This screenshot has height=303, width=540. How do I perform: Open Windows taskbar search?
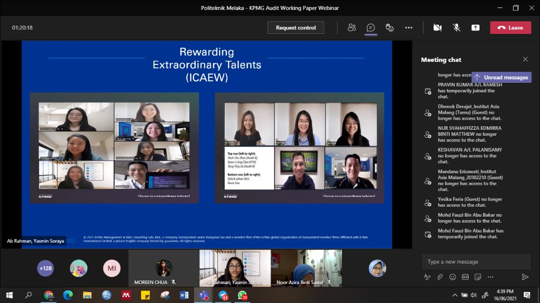pyautogui.click(x=28, y=295)
